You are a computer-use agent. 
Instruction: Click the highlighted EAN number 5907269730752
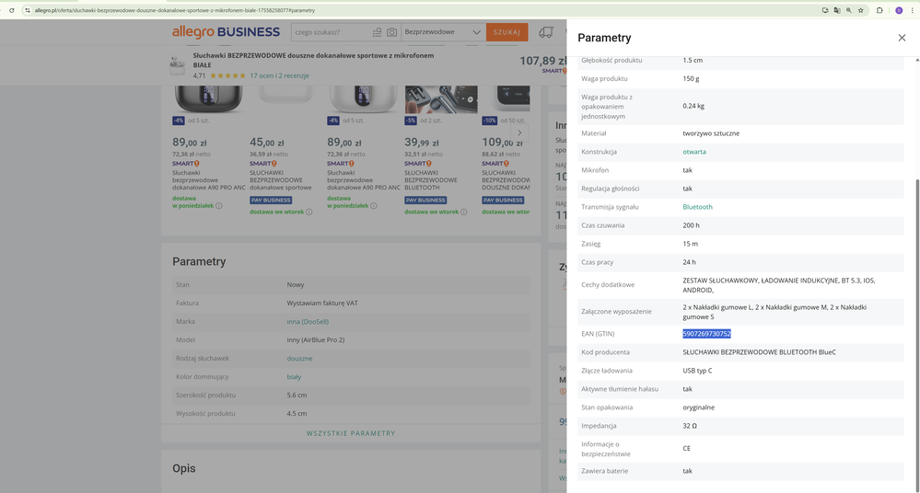(x=706, y=334)
